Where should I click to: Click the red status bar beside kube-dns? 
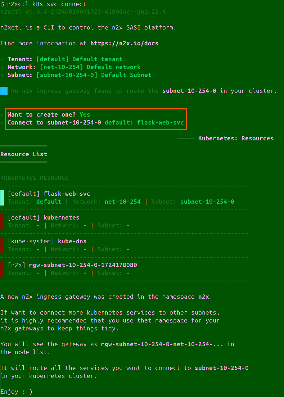point(2,245)
